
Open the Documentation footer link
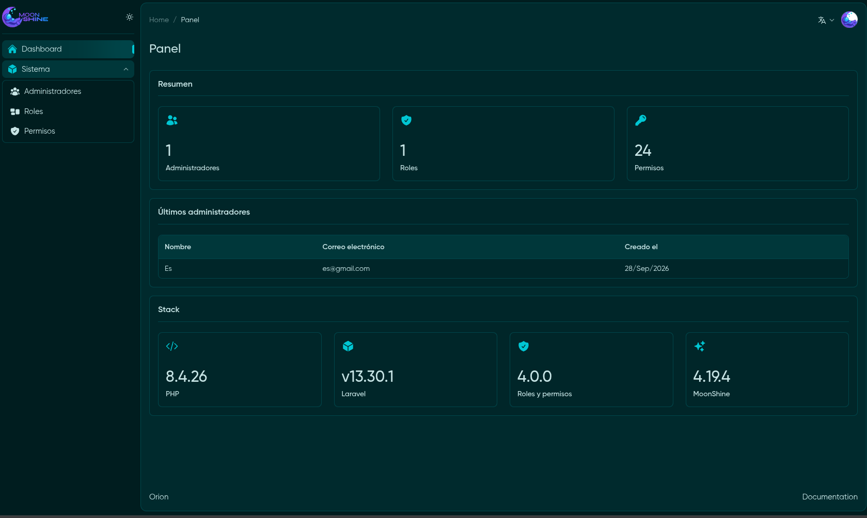tap(830, 497)
